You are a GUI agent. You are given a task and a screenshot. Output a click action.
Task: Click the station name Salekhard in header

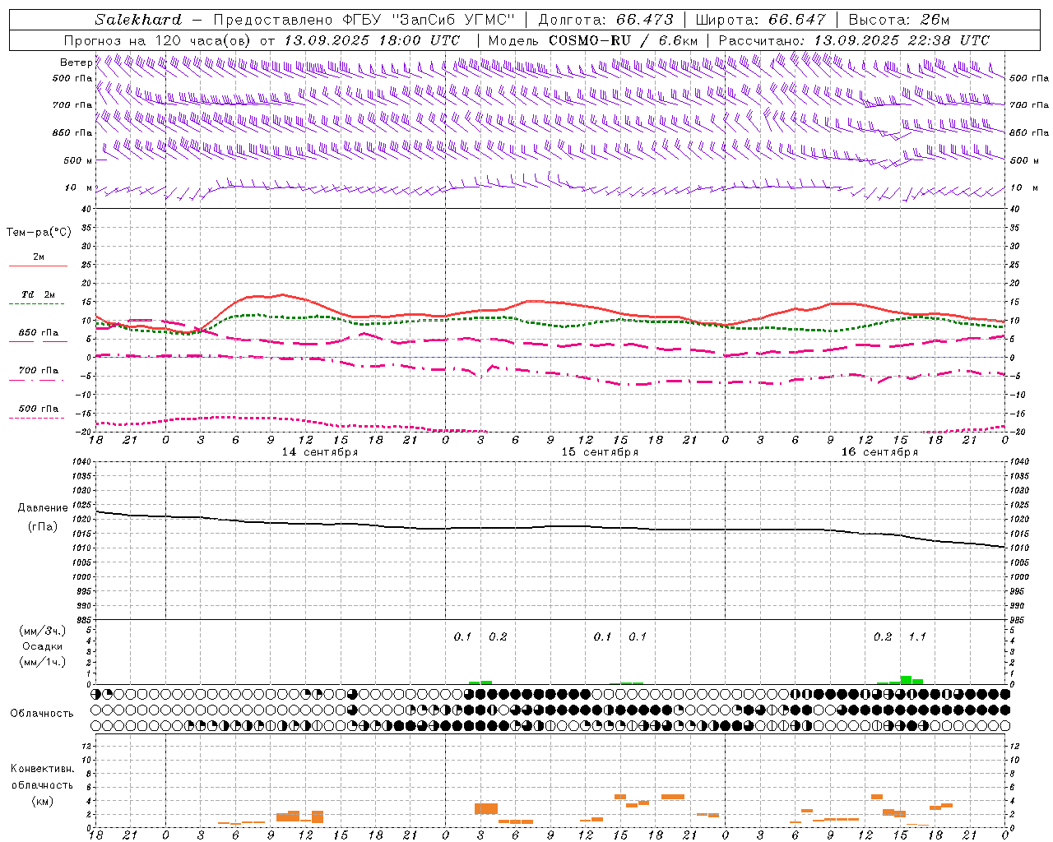point(138,20)
